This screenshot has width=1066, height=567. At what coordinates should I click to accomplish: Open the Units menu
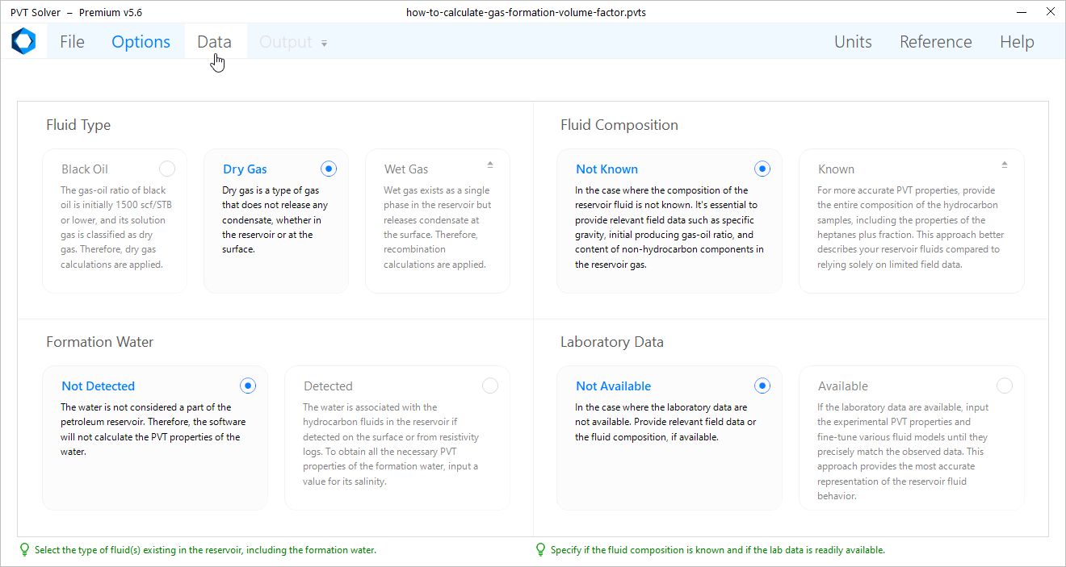[853, 42]
